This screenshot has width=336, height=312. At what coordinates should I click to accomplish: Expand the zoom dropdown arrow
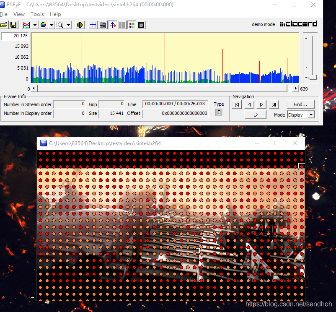coord(68,25)
